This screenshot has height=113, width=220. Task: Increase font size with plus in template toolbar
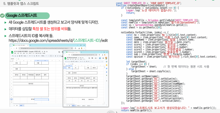click(x=53, y=56)
